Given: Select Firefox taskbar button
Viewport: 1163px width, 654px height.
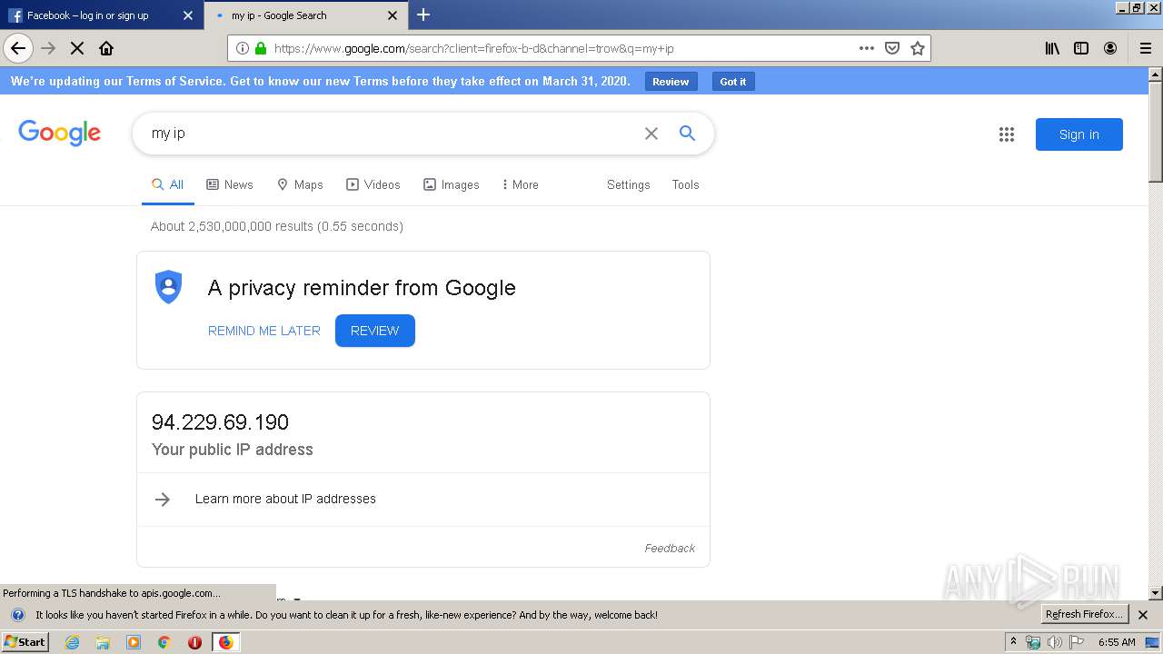Looking at the screenshot, I should (225, 642).
